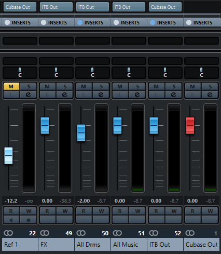
Task: Toggle inserts bypass circle on Ref 1 channel
Action: 7,22
